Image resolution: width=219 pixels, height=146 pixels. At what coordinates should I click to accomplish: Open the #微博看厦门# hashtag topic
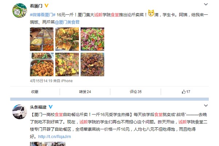tap(43, 15)
